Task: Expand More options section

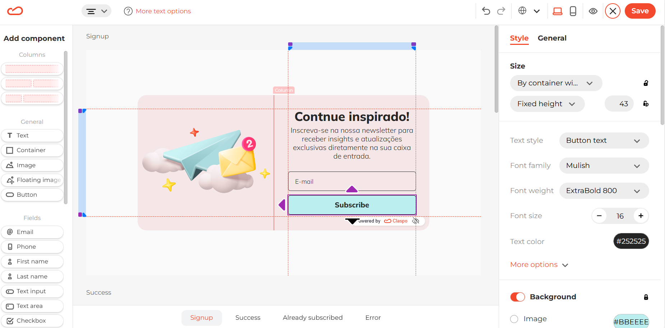Action: (x=539, y=265)
